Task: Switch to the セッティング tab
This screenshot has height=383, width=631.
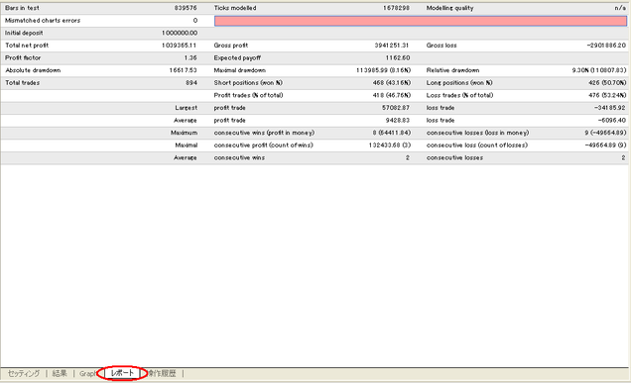Action: pyautogui.click(x=24, y=373)
